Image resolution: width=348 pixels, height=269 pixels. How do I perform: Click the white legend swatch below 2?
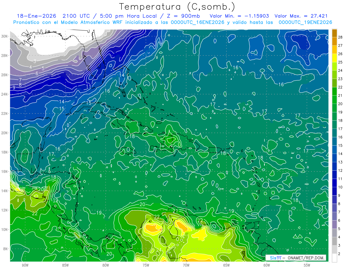click(x=334, y=258)
